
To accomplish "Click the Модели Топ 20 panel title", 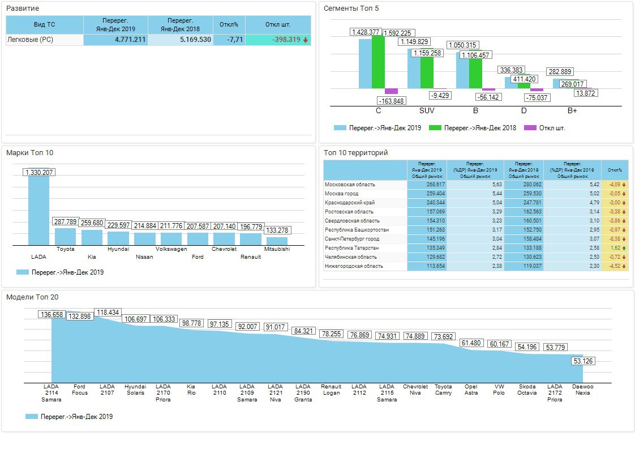I will (x=32, y=297).
